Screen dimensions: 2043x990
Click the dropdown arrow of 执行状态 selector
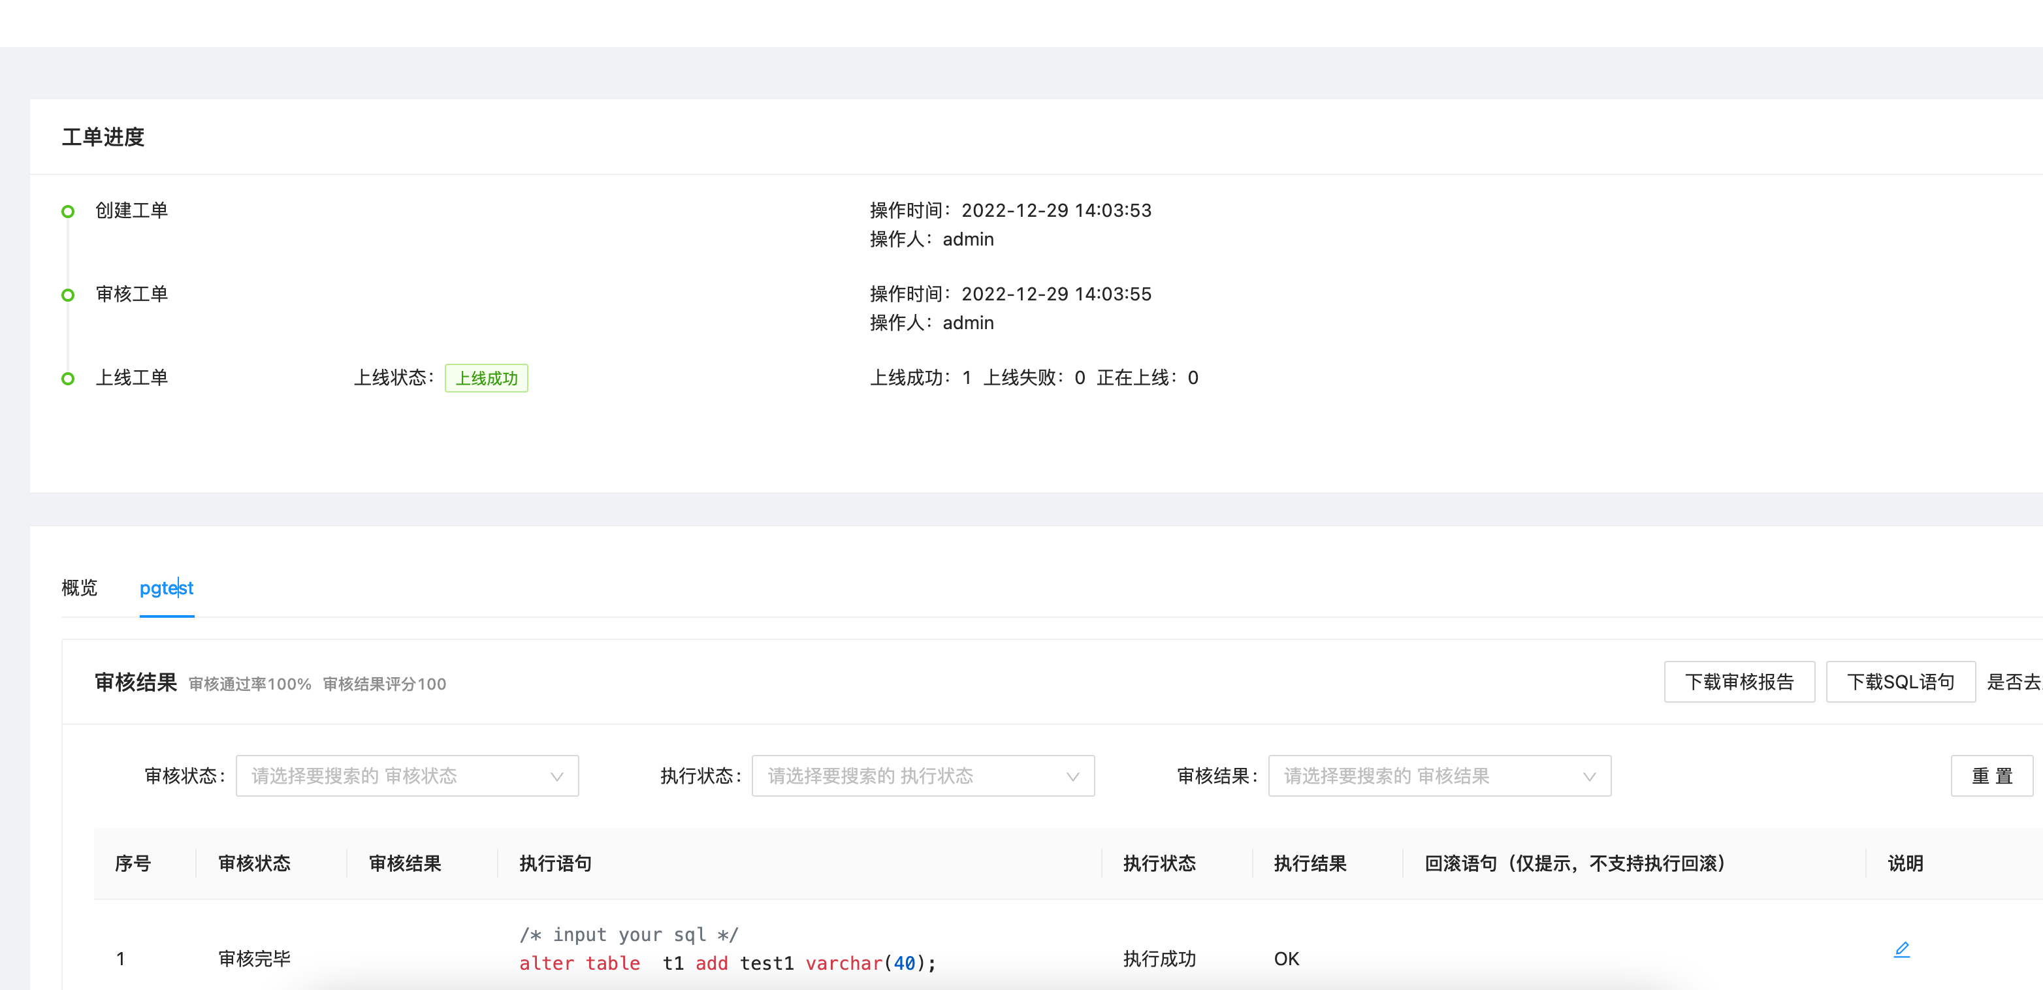pos(1072,776)
